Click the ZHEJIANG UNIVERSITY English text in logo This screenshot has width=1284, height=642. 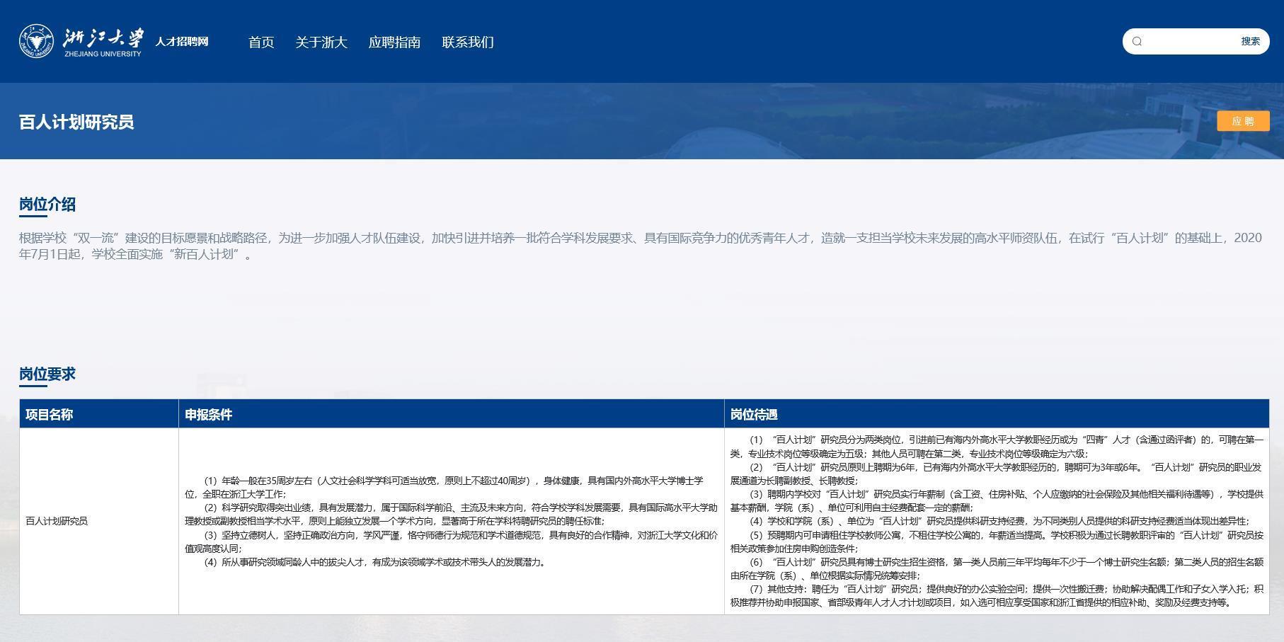point(103,52)
